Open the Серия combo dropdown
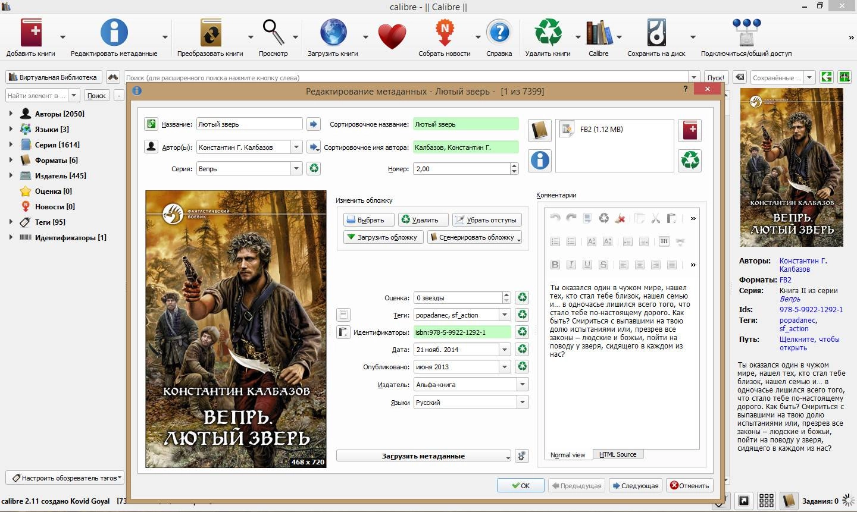The height and width of the screenshot is (512, 857). pyautogui.click(x=296, y=169)
